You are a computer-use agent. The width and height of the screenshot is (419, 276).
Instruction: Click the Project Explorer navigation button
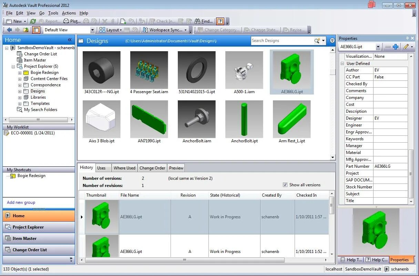[x=39, y=227]
